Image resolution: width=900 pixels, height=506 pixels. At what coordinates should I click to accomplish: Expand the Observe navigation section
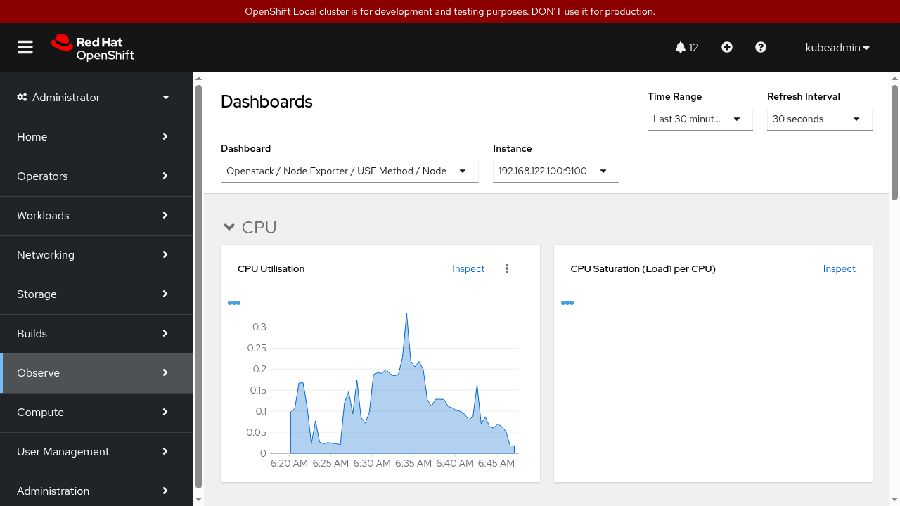[x=96, y=372]
